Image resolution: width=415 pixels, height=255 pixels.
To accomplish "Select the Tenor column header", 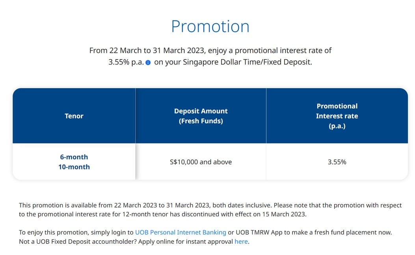I will coord(74,116).
